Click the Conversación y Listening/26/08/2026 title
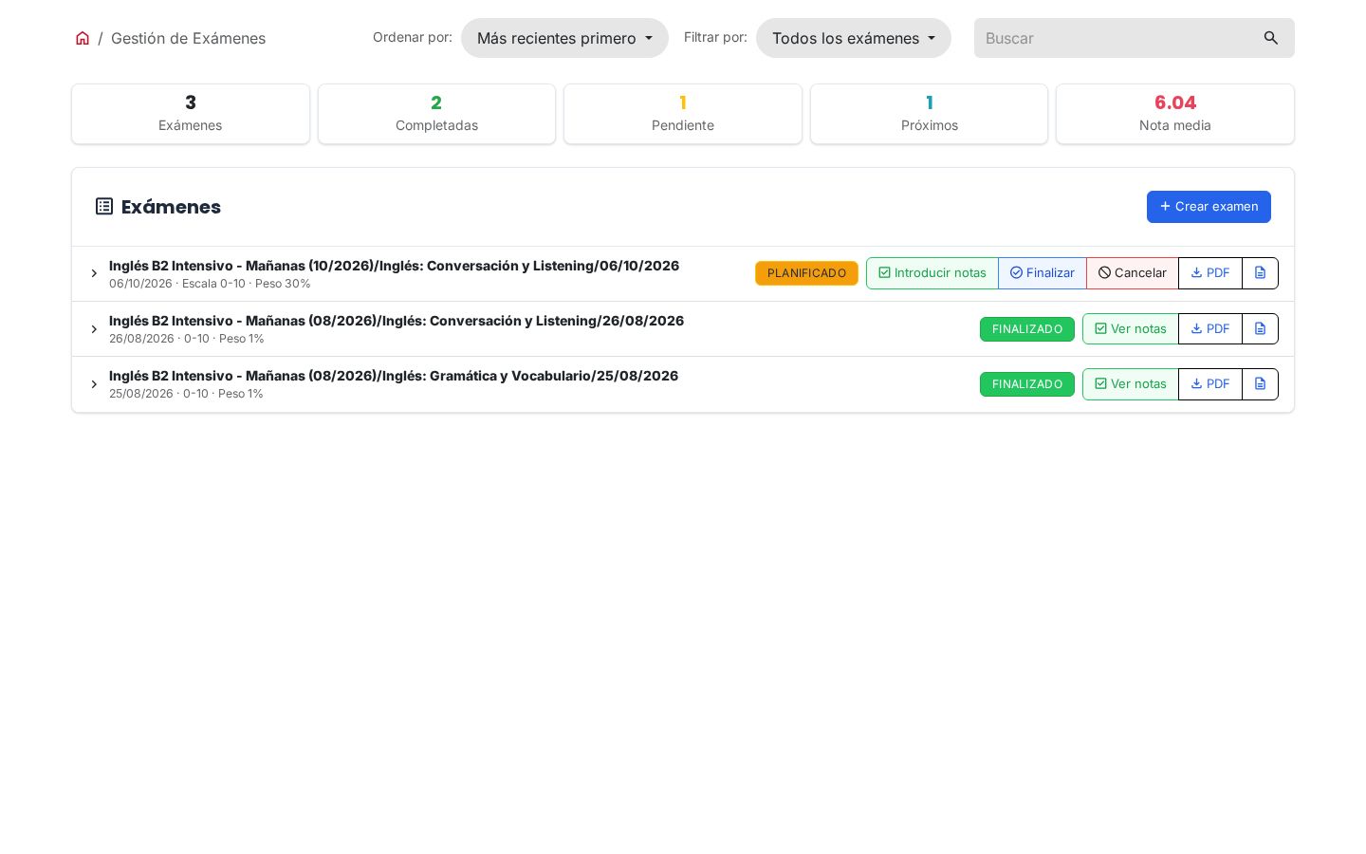Image resolution: width=1366 pixels, height=854 pixels. [397, 321]
